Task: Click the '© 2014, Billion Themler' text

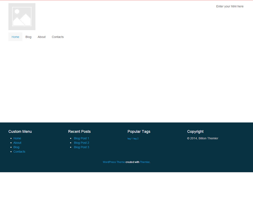Action: tap(203, 138)
